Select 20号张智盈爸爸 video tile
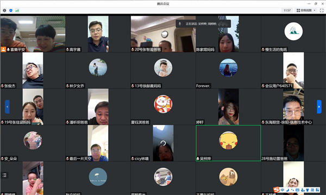The image size is (326, 195). pos(163,34)
